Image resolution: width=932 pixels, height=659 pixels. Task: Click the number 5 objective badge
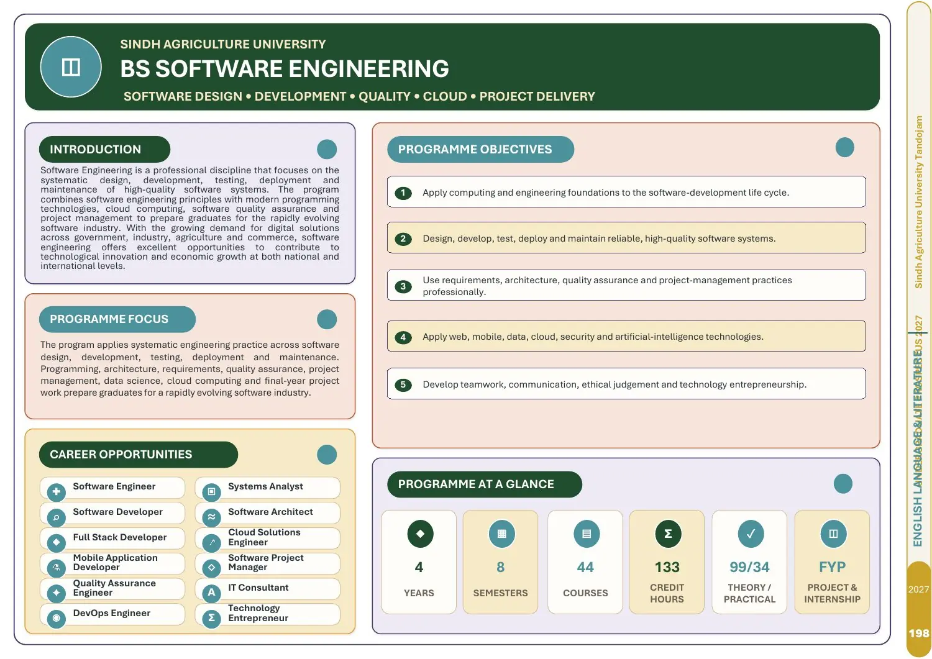coord(403,384)
